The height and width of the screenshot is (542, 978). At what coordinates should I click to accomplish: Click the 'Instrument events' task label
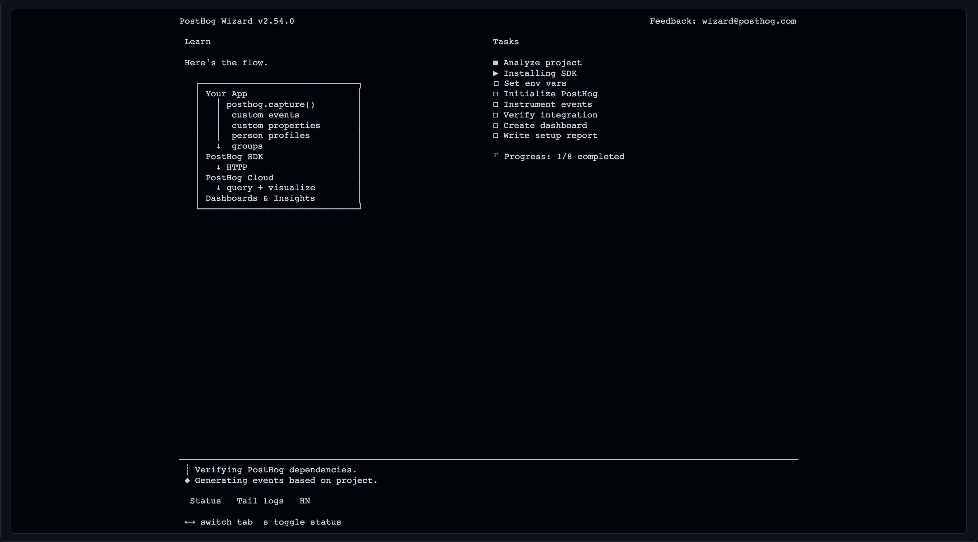[547, 105]
